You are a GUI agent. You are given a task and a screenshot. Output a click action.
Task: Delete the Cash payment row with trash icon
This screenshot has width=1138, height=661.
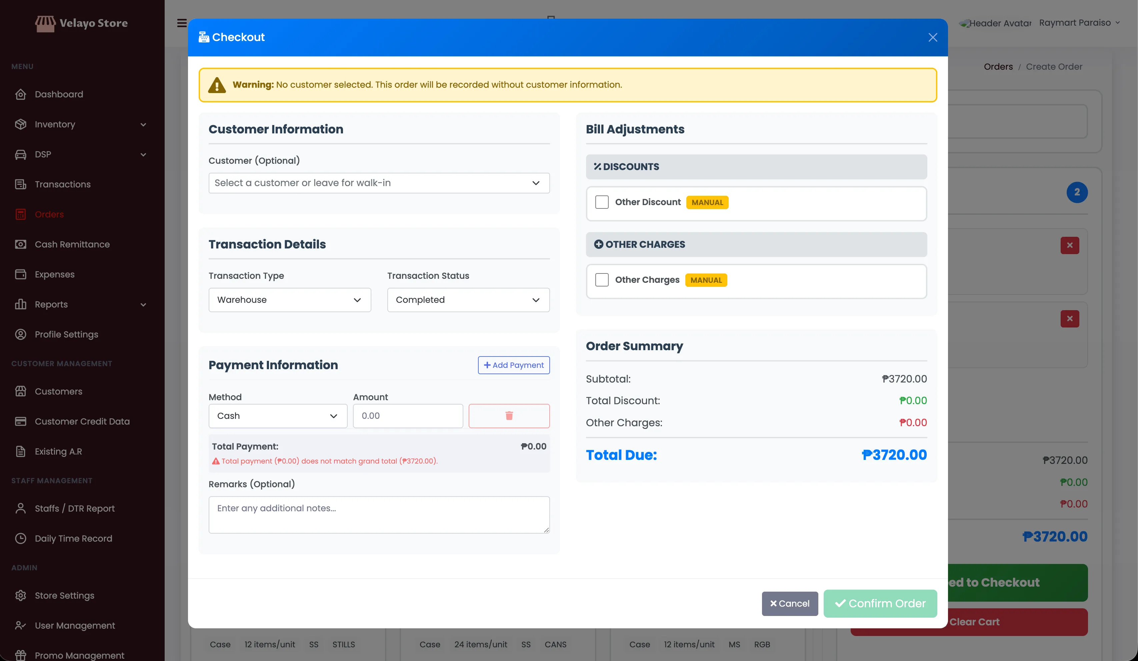point(509,416)
